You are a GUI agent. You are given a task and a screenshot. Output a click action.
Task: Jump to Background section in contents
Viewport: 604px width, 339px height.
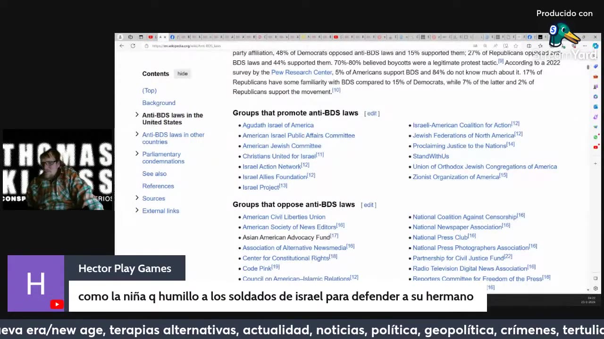pos(159,103)
